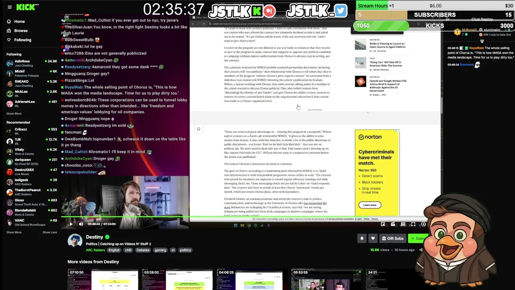Image resolution: width=515 pixels, height=290 pixels.
Task: Click the share icon beside view count
Action: (421, 250)
